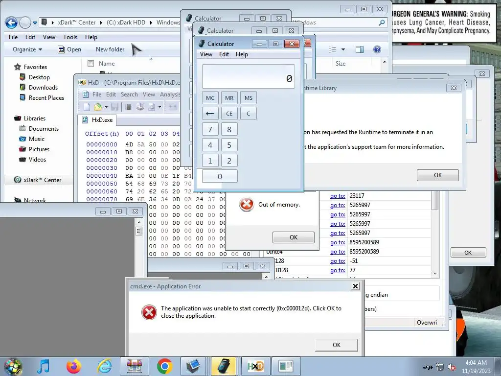Open Explorer help with the question mark icon
The width and height of the screenshot is (501, 376).
coord(377,49)
